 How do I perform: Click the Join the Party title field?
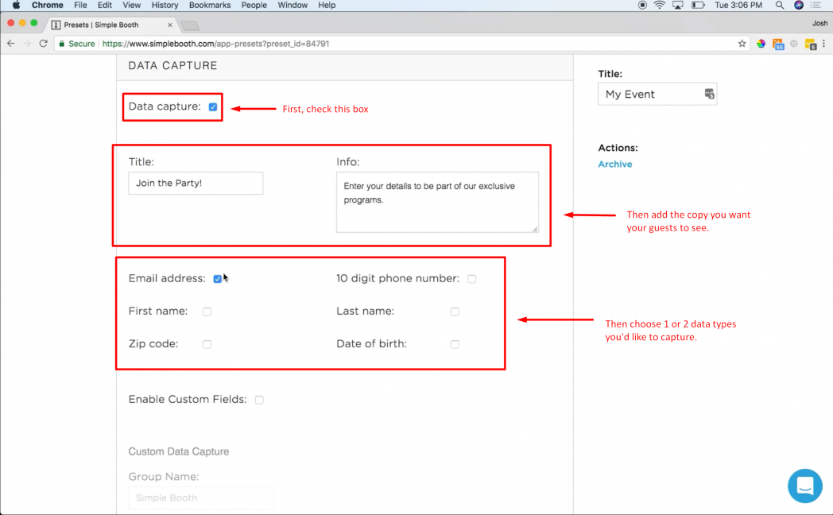(x=195, y=183)
